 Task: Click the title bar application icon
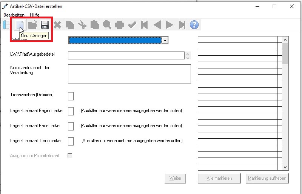[5, 6]
